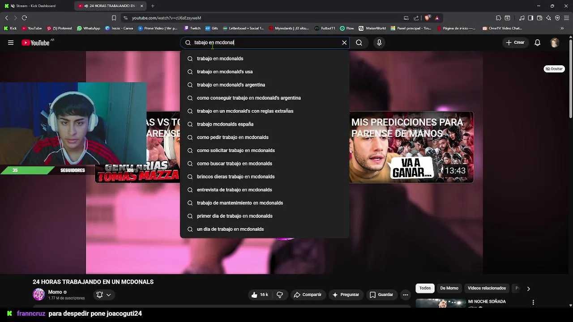Image resolution: width=573 pixels, height=322 pixels.
Task: Open the Brave Shields lion icon
Action: (427, 18)
